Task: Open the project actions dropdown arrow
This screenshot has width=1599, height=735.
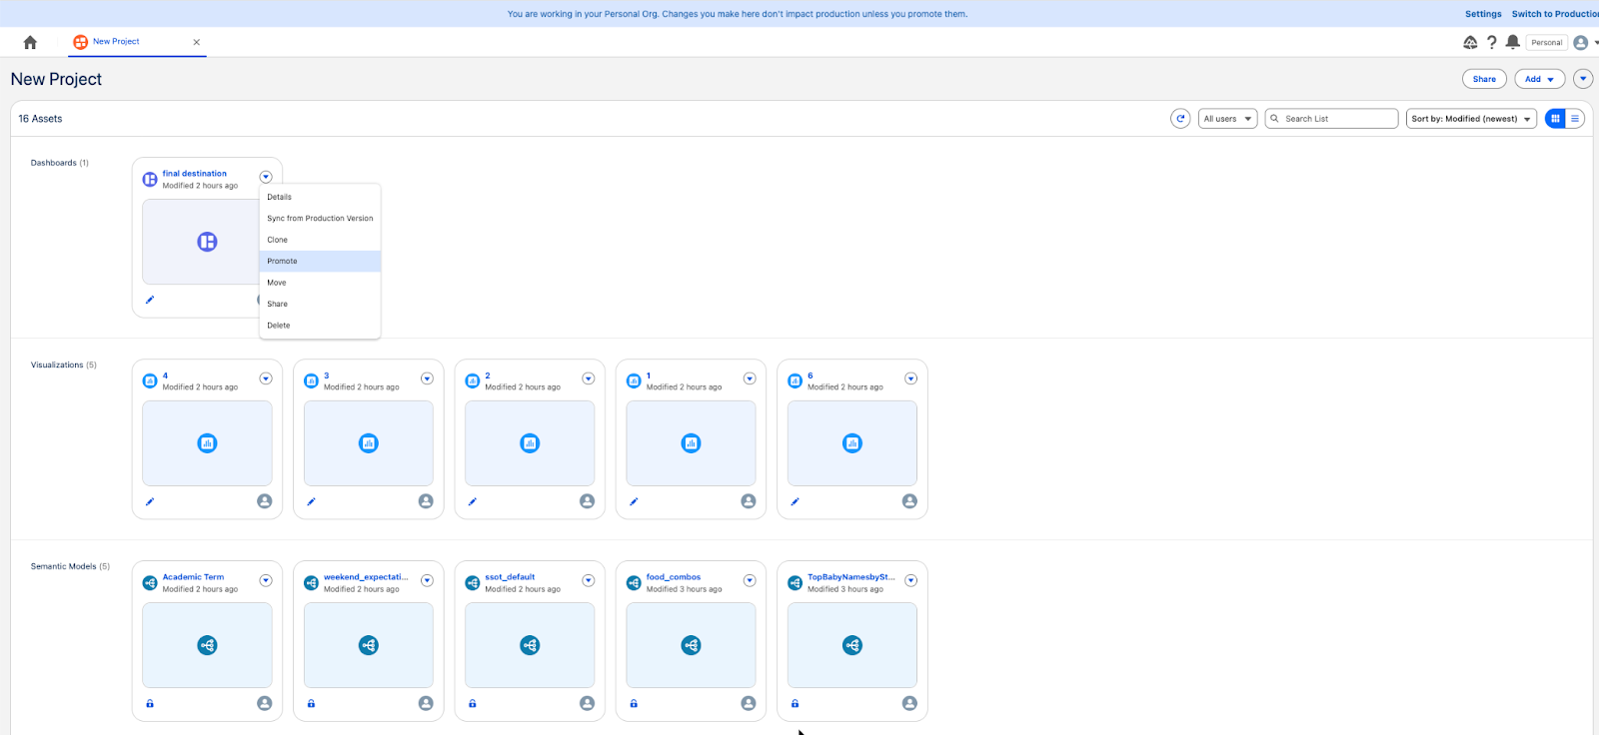Action: pyautogui.click(x=1583, y=79)
